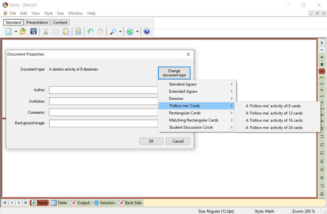Click the jump-to-top arrow in side panel
This screenshot has height=214, width=327.
tap(322, 43)
